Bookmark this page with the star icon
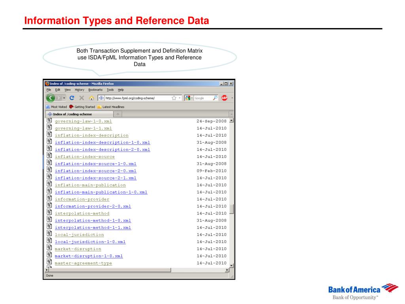Viewport: 405px width, 304px height. (x=174, y=98)
